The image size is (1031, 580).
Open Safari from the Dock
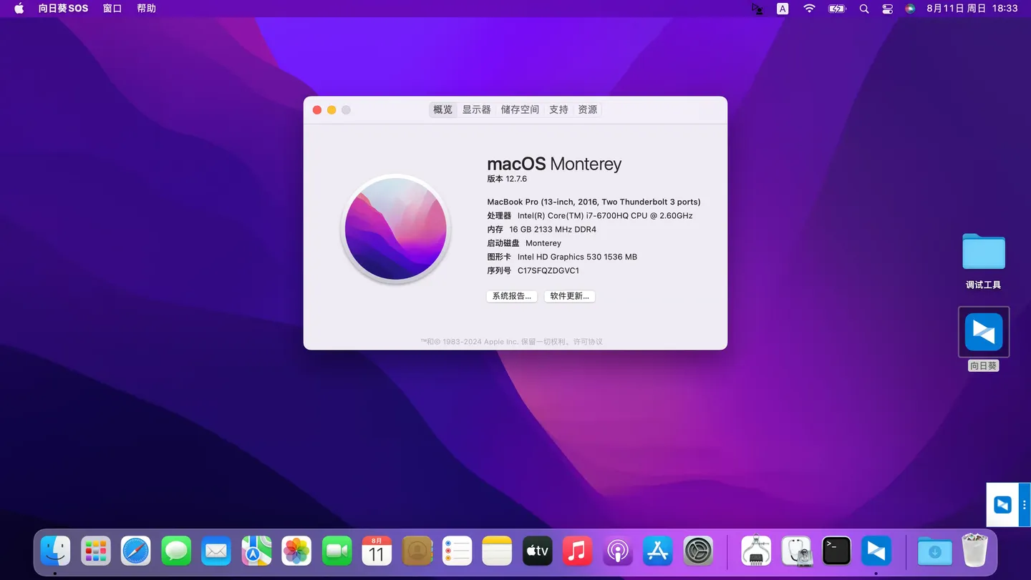[x=135, y=551]
